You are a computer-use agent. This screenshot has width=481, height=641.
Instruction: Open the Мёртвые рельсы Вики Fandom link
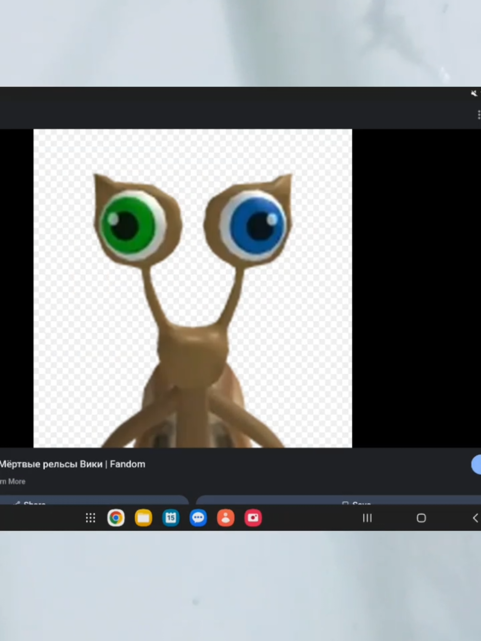point(72,464)
